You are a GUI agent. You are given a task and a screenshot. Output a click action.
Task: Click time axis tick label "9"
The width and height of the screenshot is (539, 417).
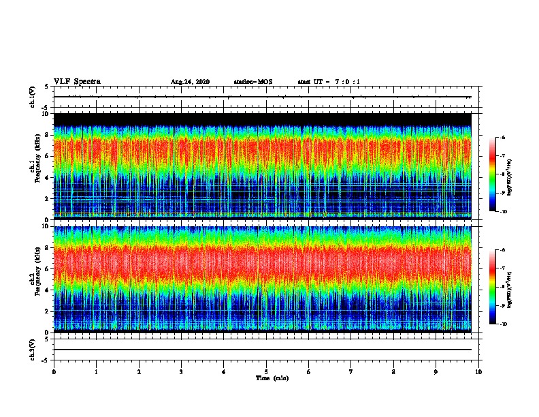click(x=436, y=372)
